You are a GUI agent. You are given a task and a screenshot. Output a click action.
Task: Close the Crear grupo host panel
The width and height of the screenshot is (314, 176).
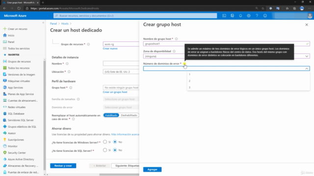(x=307, y=25)
